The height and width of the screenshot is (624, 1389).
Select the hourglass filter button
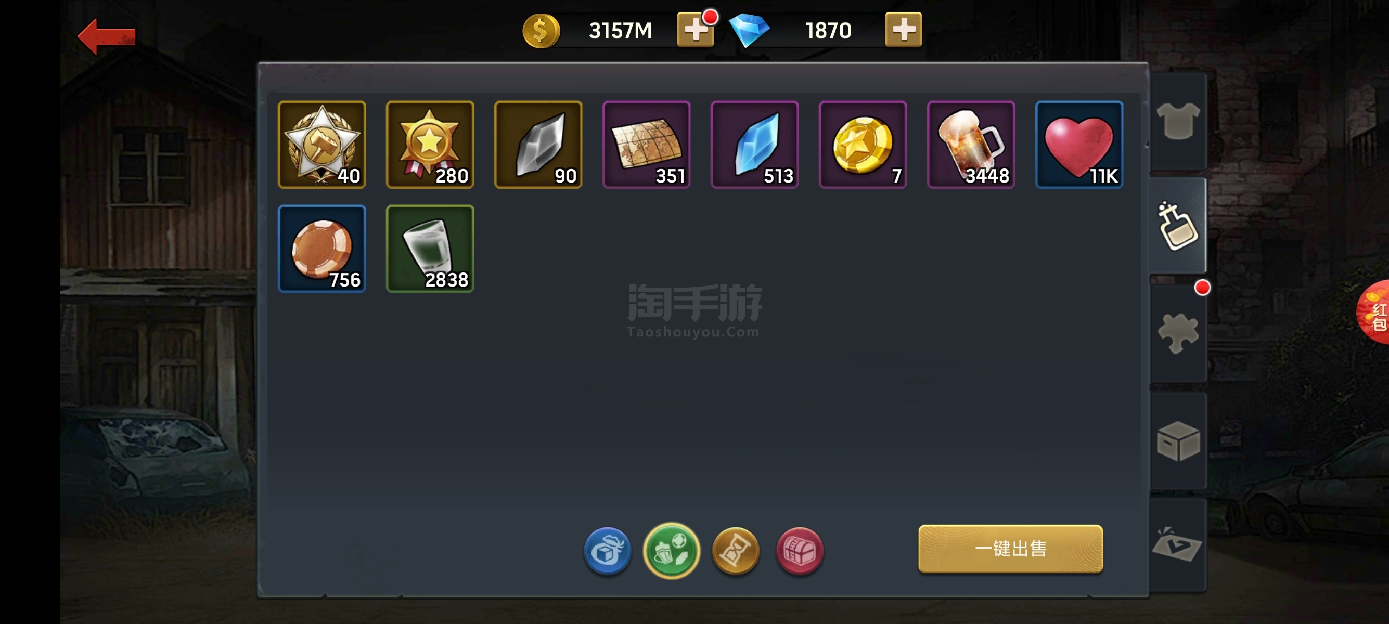pyautogui.click(x=736, y=551)
